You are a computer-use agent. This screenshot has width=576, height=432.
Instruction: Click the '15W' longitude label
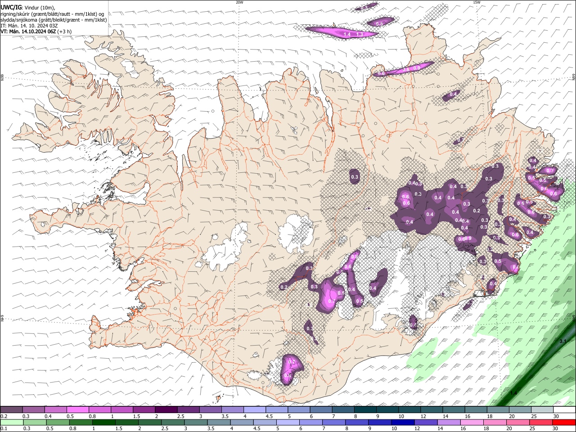coord(477,2)
